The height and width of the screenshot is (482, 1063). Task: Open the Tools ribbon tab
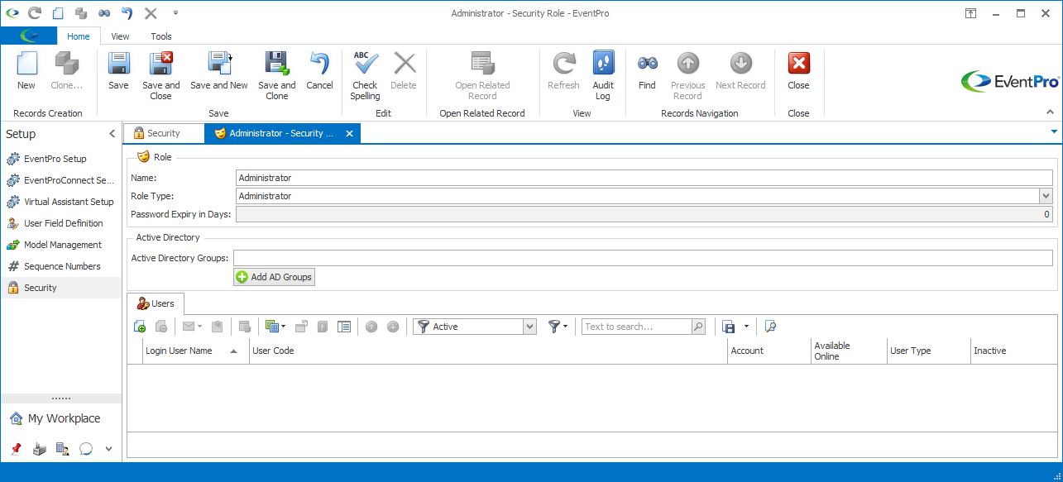pyautogui.click(x=161, y=36)
